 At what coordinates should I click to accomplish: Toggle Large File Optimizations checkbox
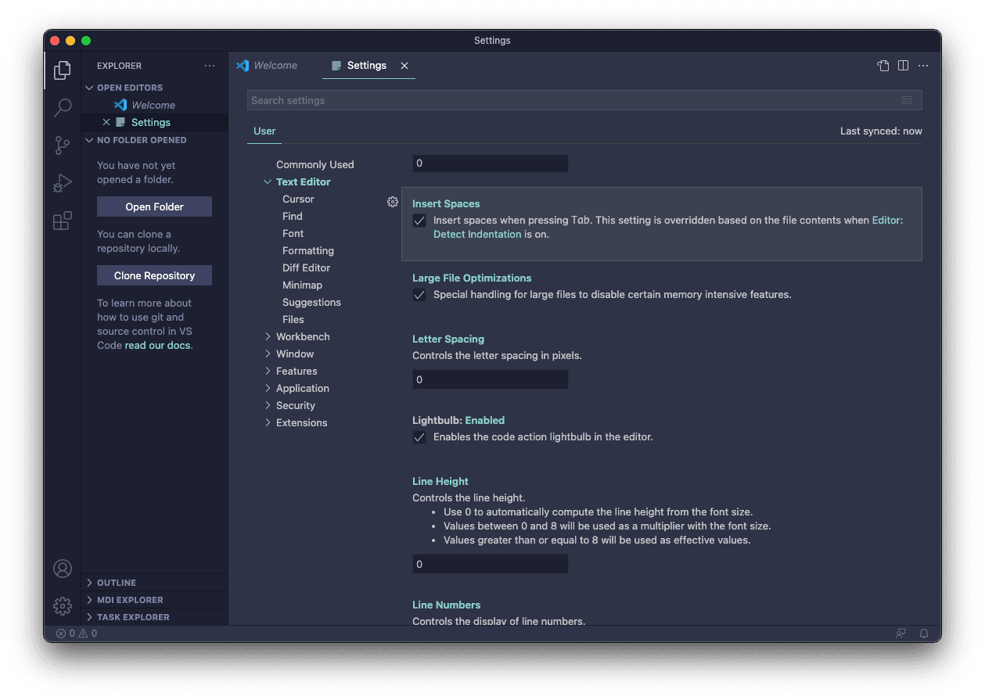(419, 295)
